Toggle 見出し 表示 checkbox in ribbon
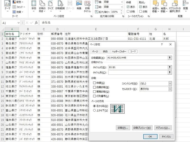Screen dimensions: 190x142 point(140,7)
